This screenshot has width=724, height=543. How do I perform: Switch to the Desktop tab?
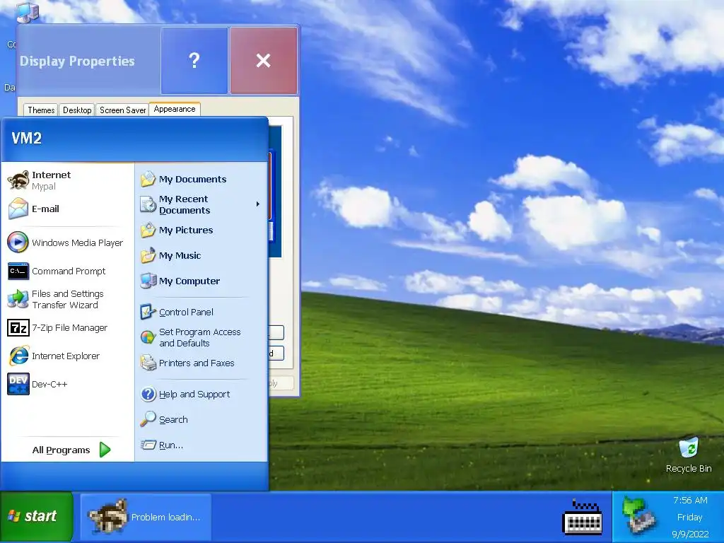[x=77, y=110]
